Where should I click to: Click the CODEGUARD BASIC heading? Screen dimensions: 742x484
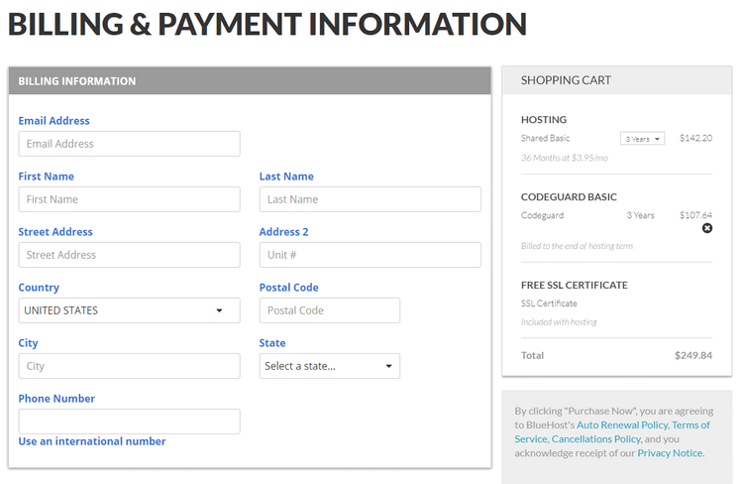click(x=569, y=197)
